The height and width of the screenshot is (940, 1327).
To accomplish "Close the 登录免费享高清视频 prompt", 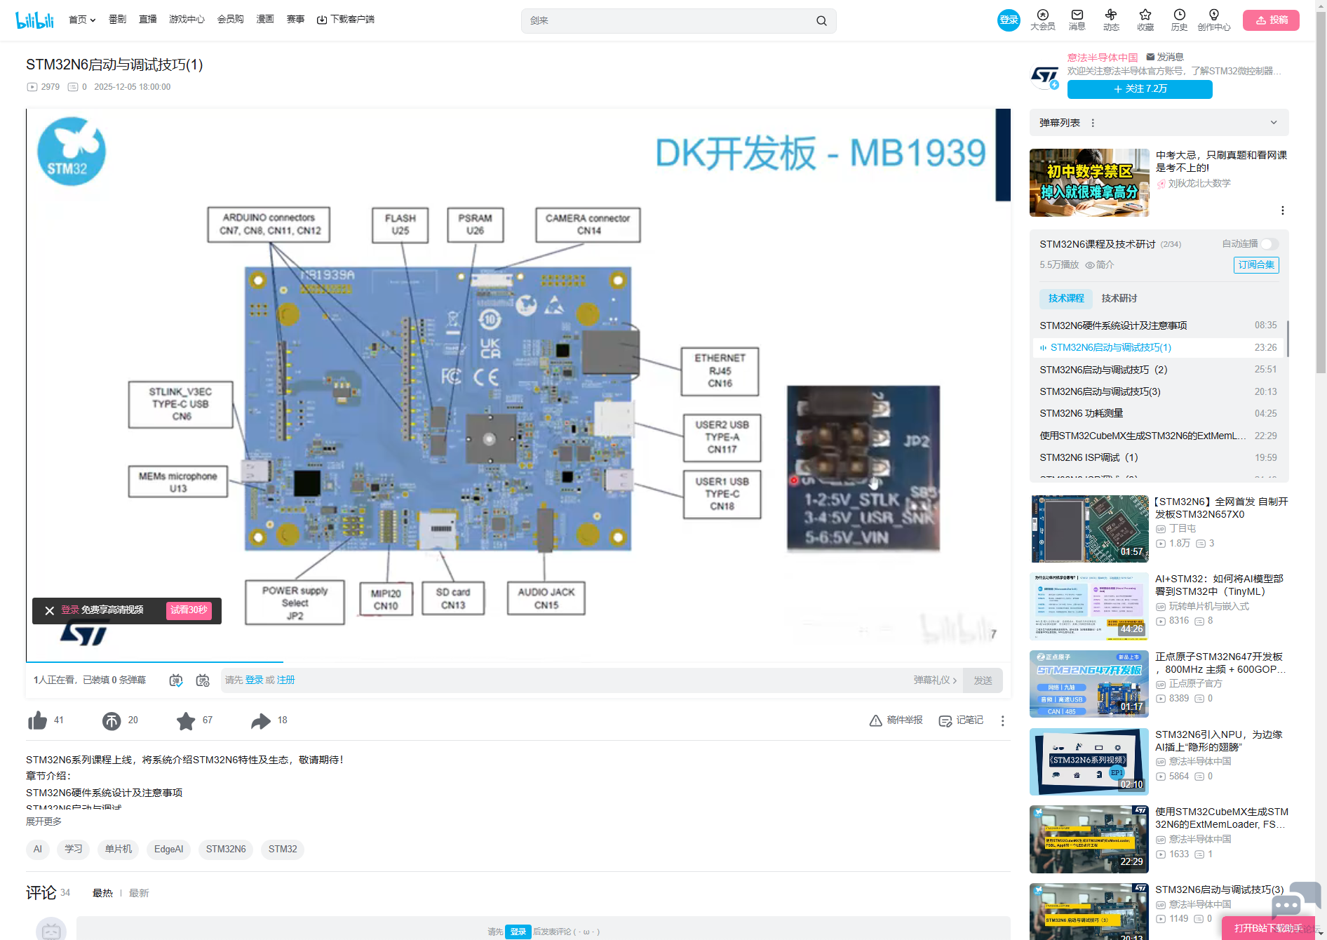I will 50,611.
